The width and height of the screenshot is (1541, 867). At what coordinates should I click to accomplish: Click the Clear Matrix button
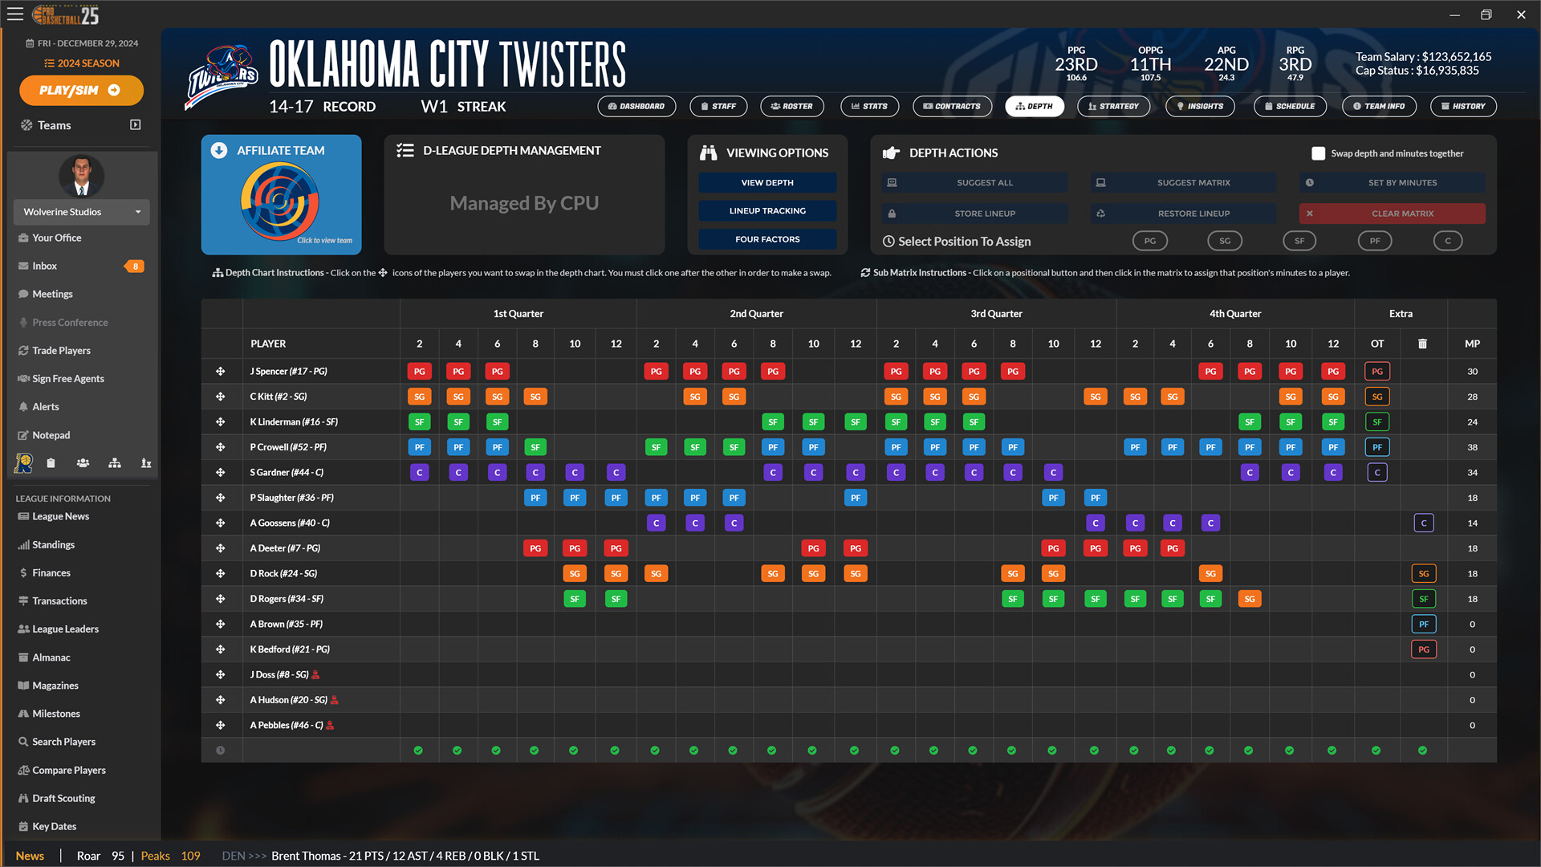[1392, 213]
